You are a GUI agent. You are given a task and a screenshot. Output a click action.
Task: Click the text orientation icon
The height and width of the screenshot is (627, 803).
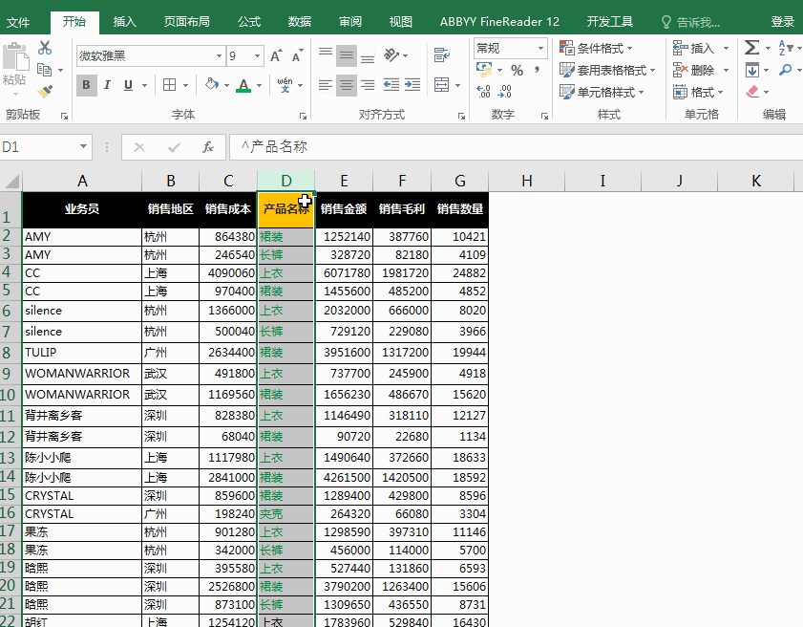391,54
